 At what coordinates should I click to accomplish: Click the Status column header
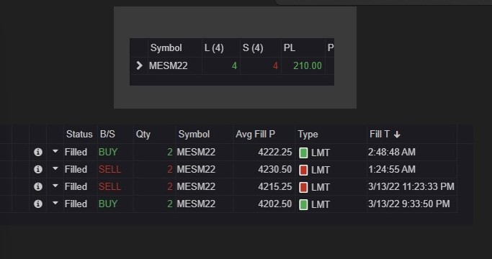pos(79,135)
